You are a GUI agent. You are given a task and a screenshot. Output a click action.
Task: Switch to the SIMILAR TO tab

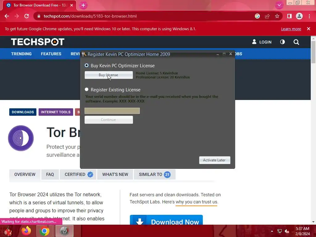click(155, 175)
